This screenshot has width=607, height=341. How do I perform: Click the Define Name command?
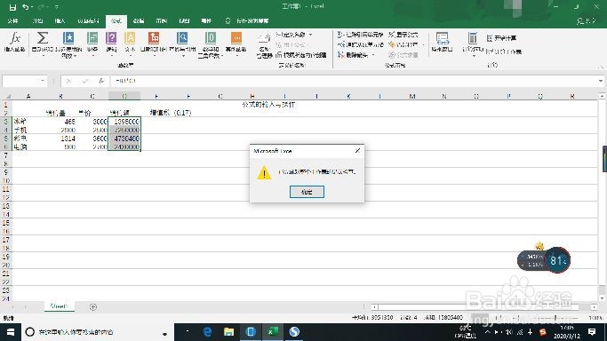coord(292,35)
